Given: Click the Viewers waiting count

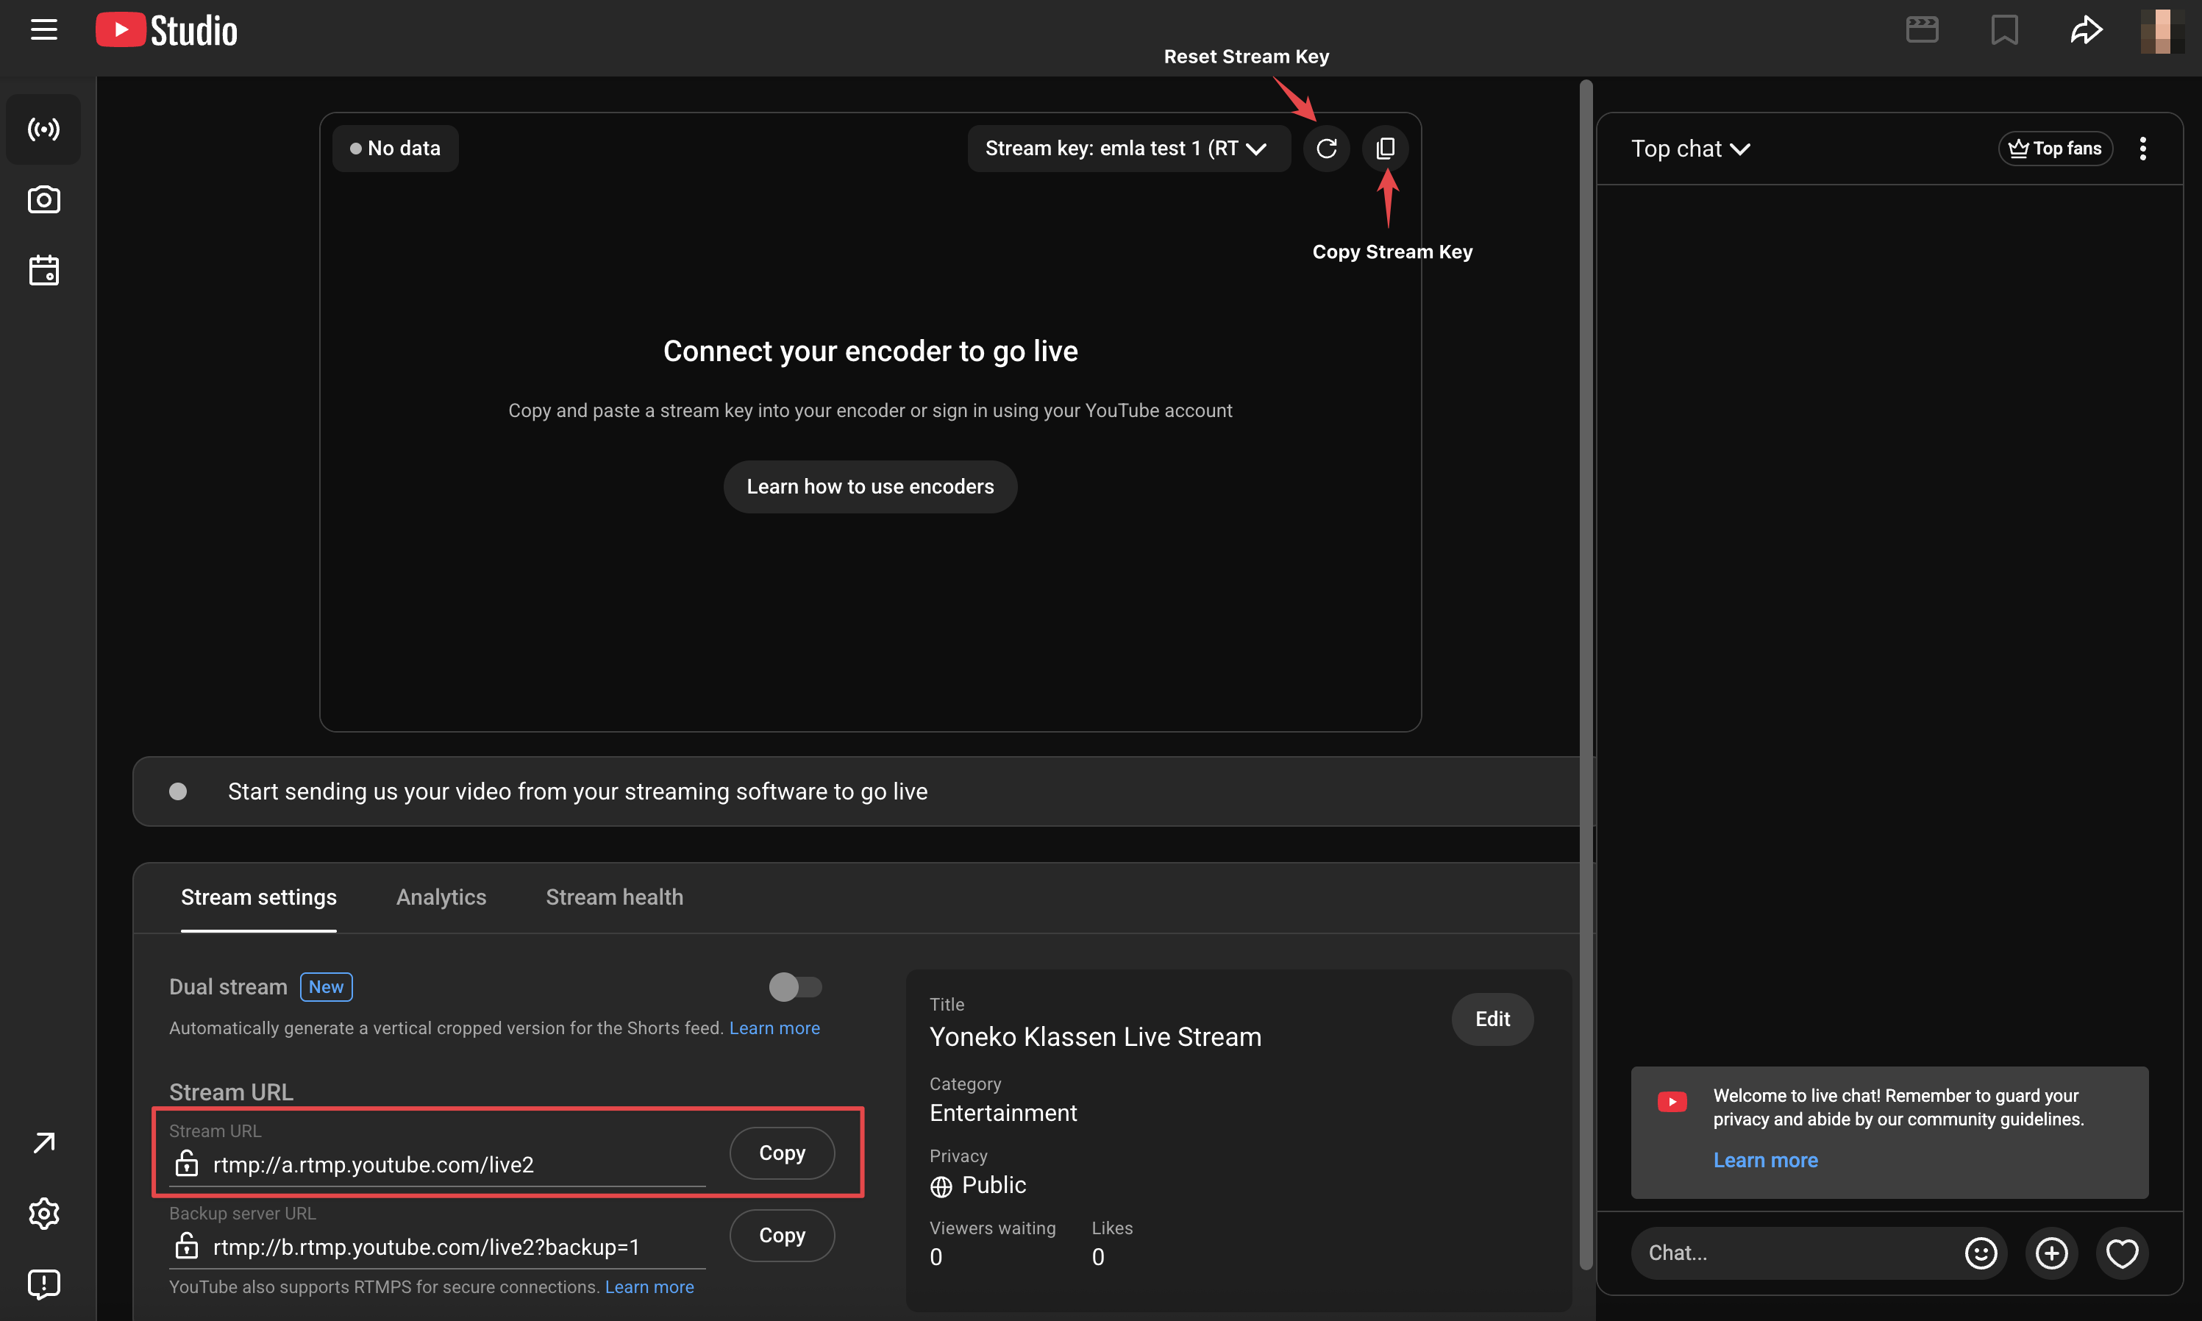Looking at the screenshot, I should (936, 1257).
